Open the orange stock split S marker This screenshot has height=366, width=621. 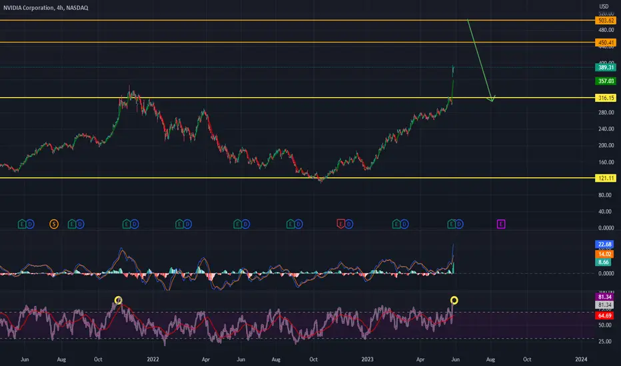click(x=54, y=224)
